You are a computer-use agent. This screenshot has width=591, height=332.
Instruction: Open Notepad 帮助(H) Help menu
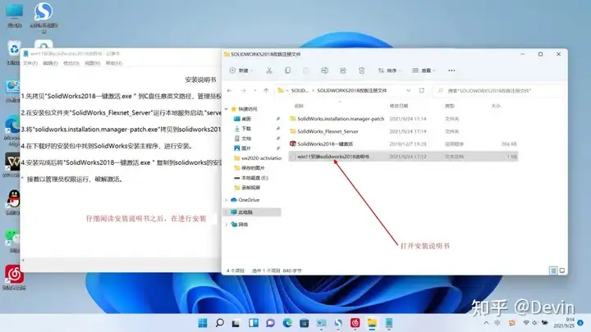click(x=113, y=63)
